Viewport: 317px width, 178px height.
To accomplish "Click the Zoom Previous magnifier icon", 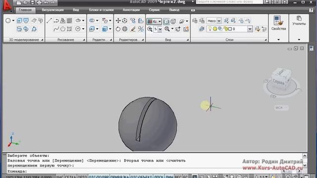I will click(x=150, y=29).
